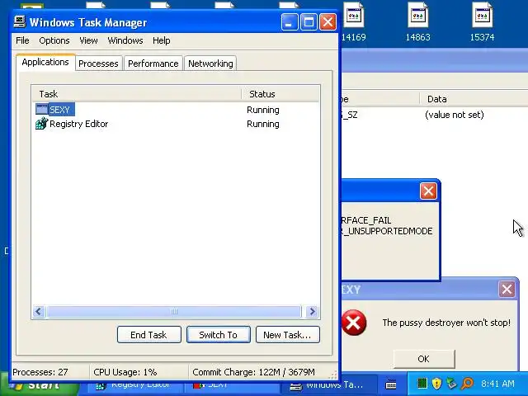The height and width of the screenshot is (396, 528).
Task: Click the red error icon in SEXY dialog
Action: tap(354, 323)
